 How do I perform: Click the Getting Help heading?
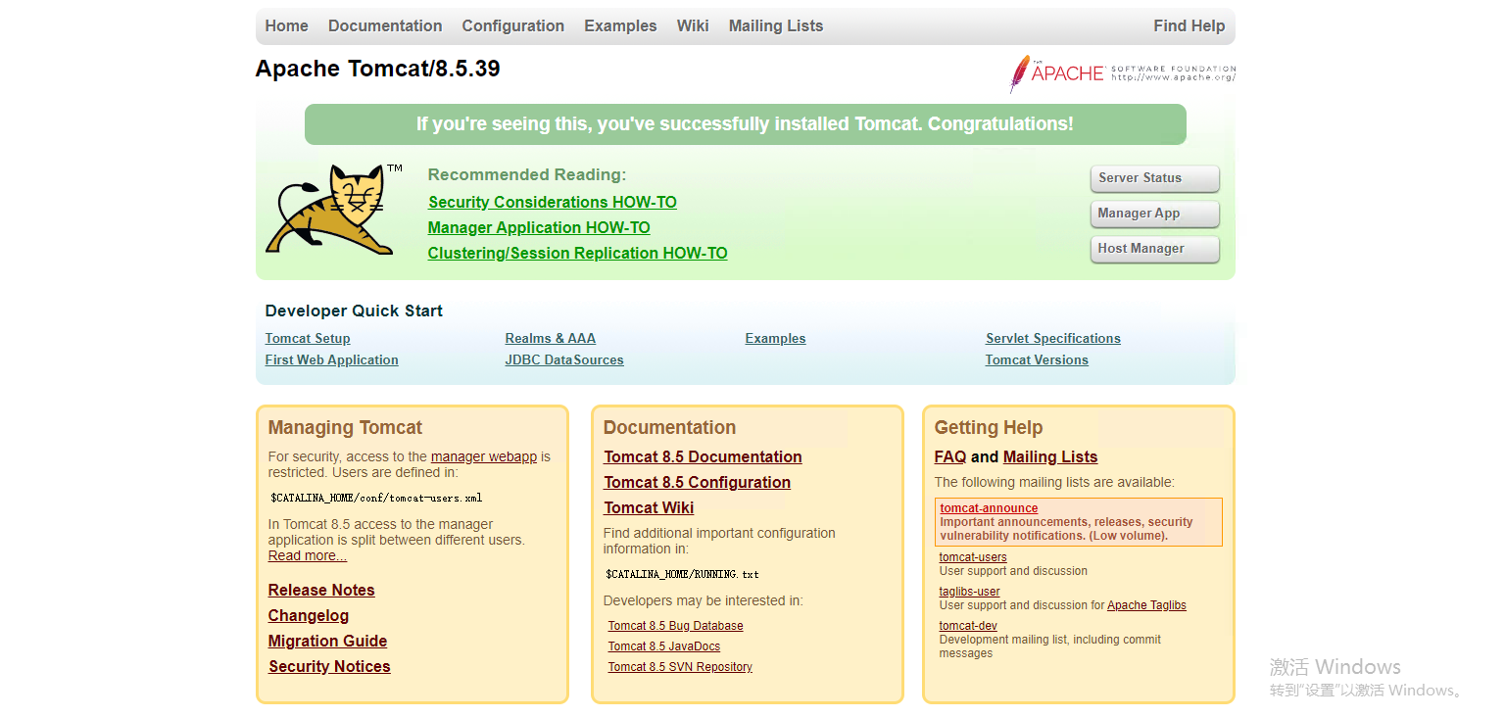coord(988,428)
